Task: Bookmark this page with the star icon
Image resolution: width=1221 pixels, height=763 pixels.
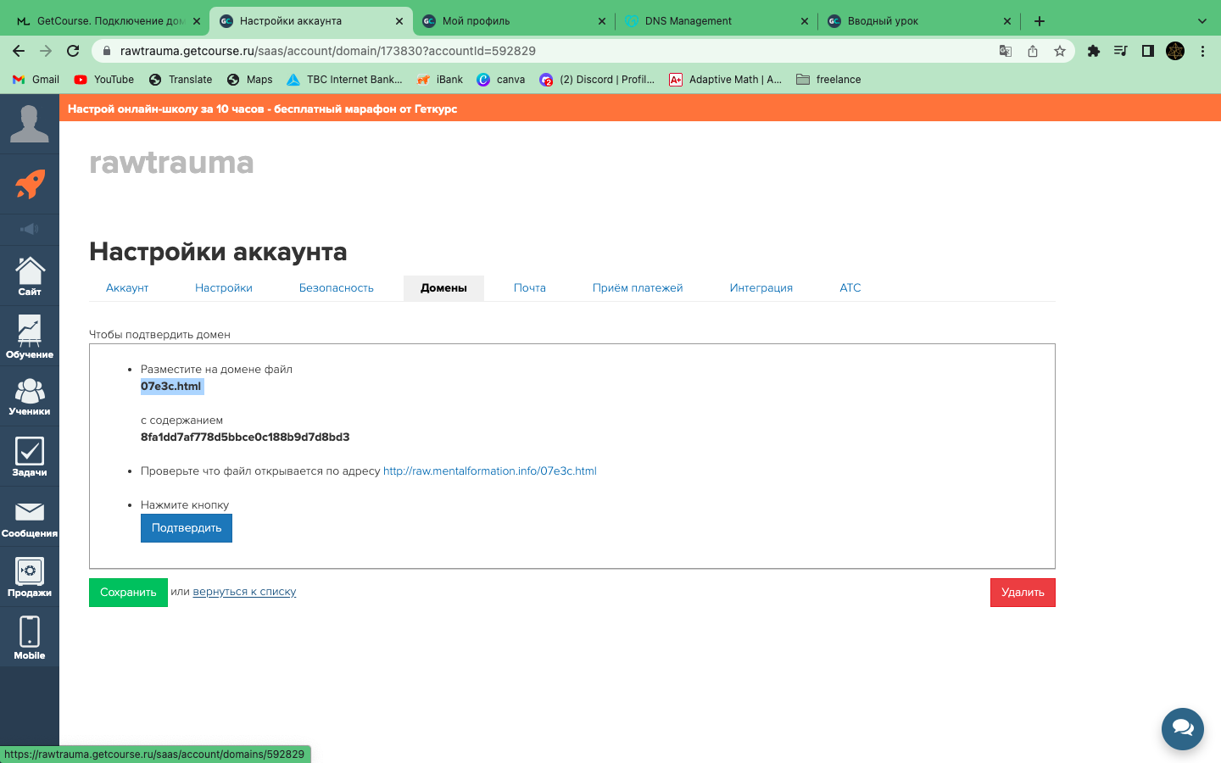Action: tap(1060, 51)
